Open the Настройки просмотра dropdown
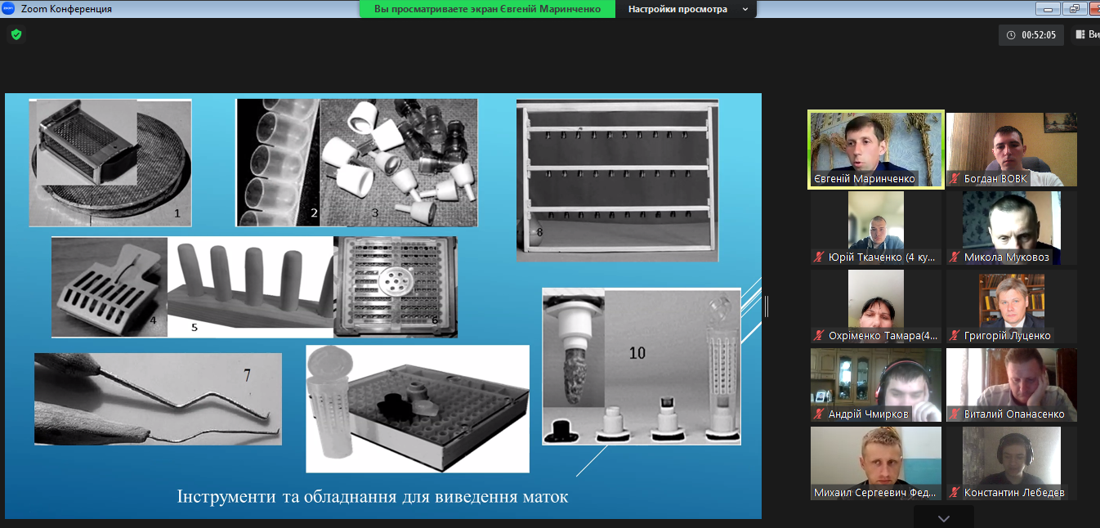The width and height of the screenshot is (1100, 528). pyautogui.click(x=686, y=9)
